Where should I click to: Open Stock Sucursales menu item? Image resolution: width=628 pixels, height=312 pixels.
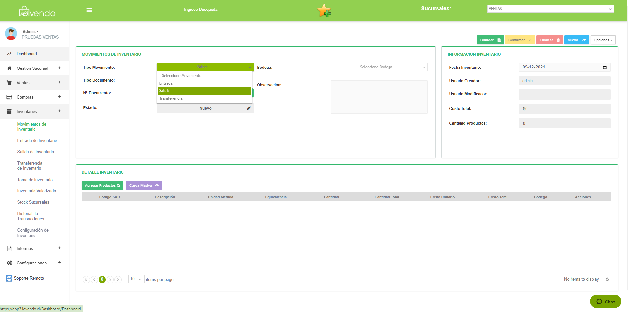coord(33,202)
